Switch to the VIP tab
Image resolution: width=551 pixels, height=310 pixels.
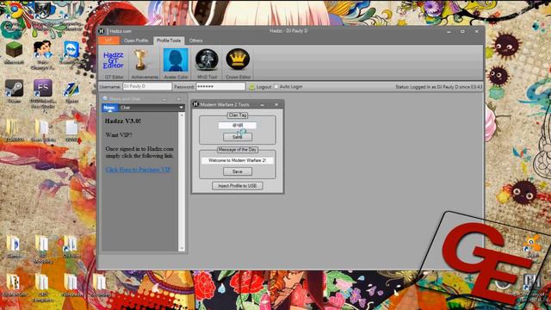point(108,40)
